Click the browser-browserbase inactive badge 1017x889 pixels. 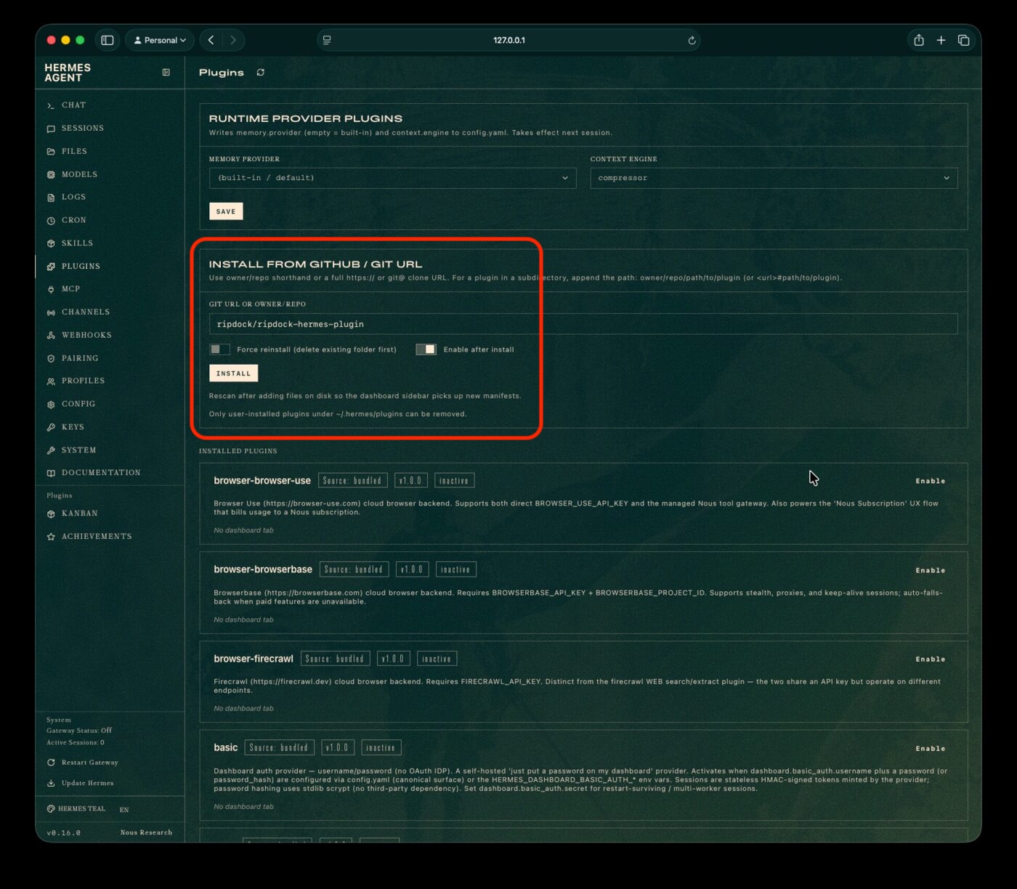click(455, 570)
